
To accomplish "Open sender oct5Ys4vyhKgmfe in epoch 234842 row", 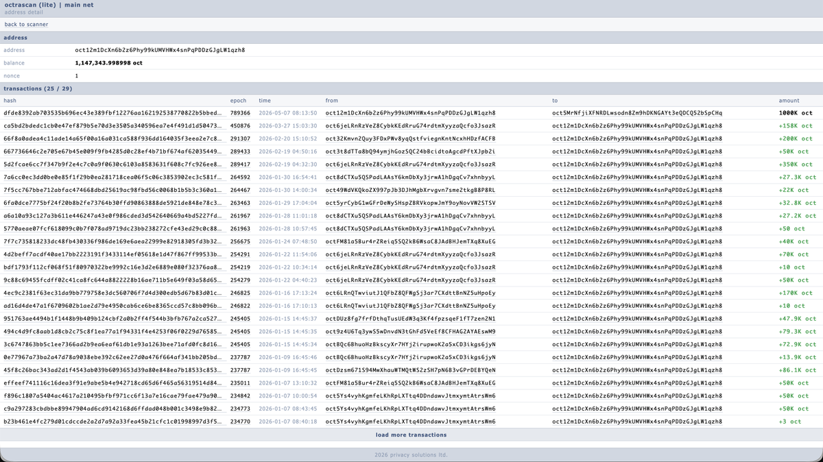I will pos(410,396).
